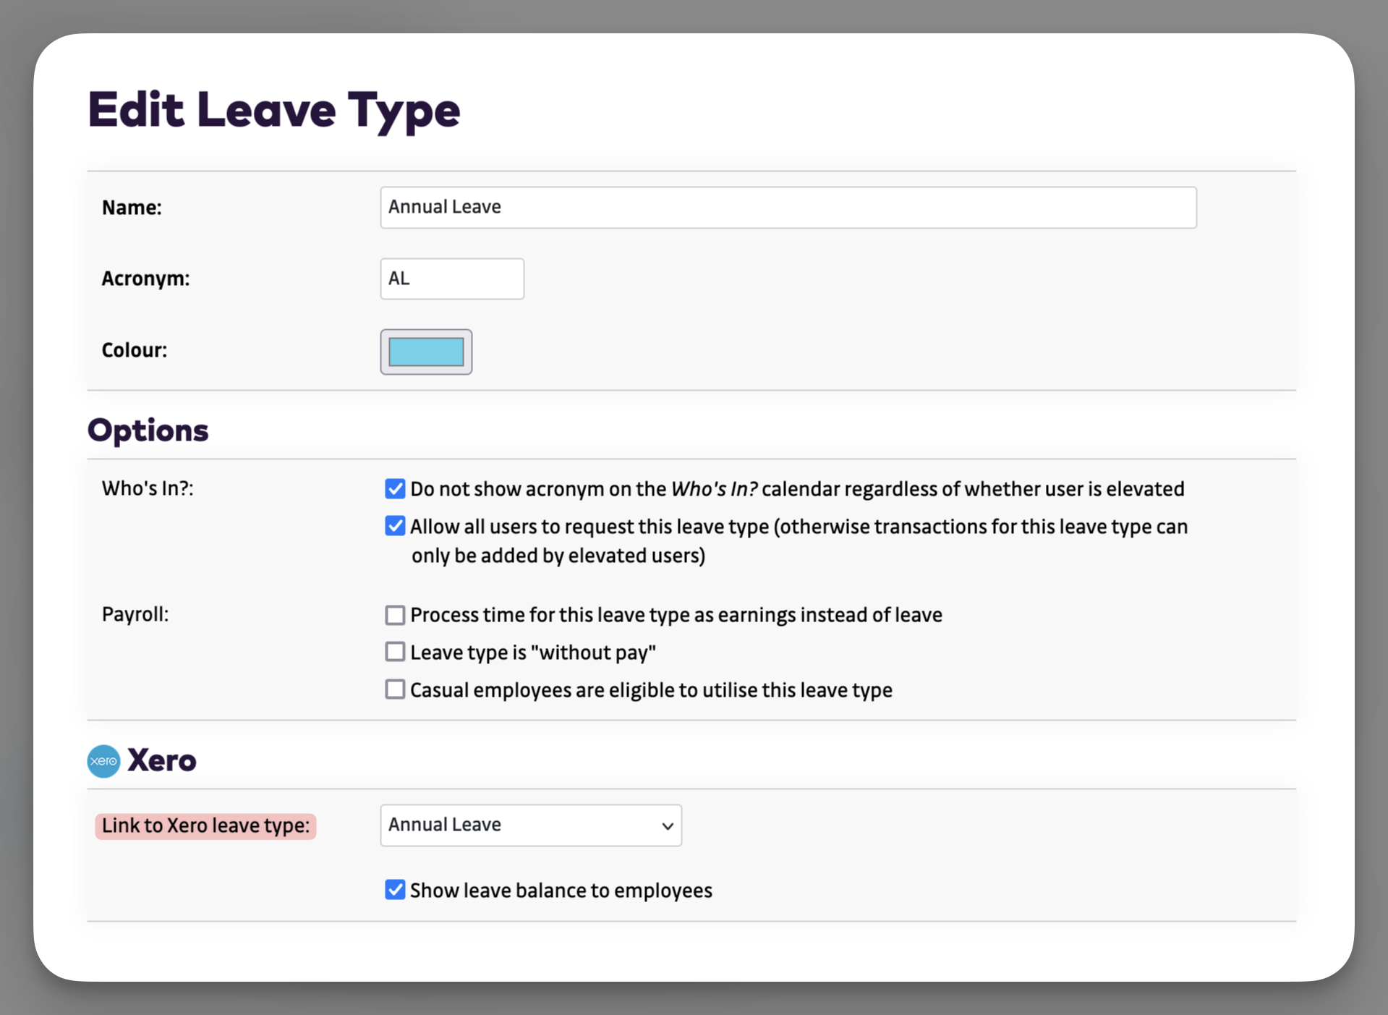1388x1015 pixels.
Task: Click the 'Who's In?:' row label
Action: tap(147, 488)
